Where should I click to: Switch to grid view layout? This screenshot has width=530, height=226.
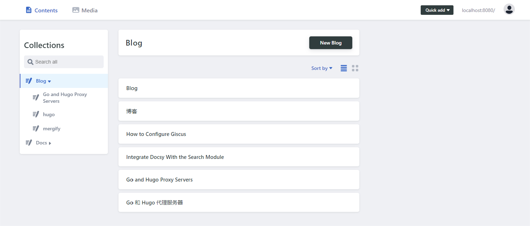point(355,68)
